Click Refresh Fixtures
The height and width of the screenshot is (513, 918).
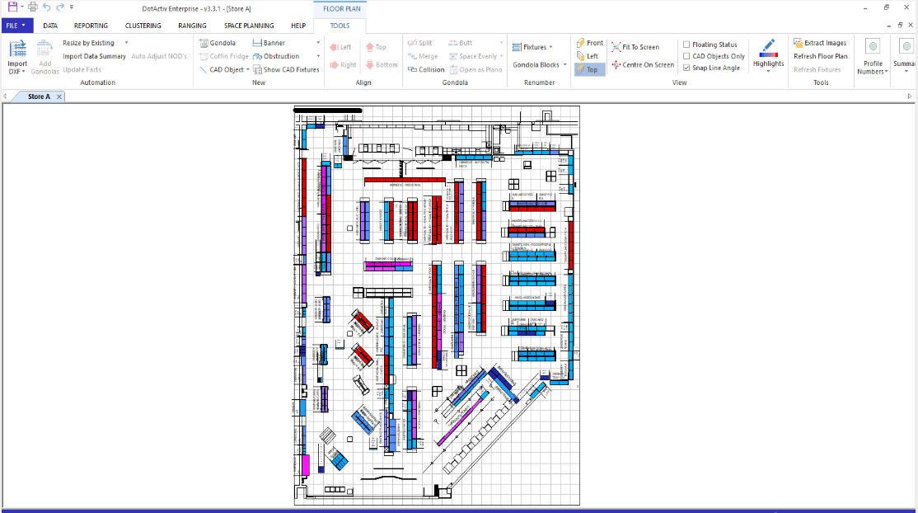817,70
